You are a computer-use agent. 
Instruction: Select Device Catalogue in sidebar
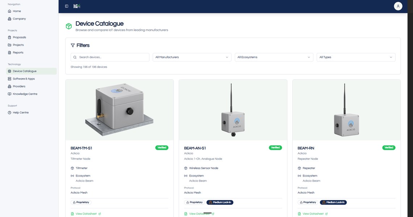tap(31, 71)
